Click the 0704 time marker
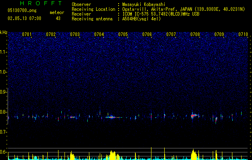The height and width of the screenshot is (160, 252). point(99,34)
